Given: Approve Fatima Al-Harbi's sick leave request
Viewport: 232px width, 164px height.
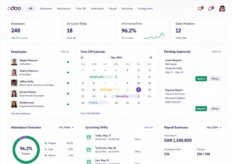Looking at the screenshot, I should pyautogui.click(x=201, y=79).
